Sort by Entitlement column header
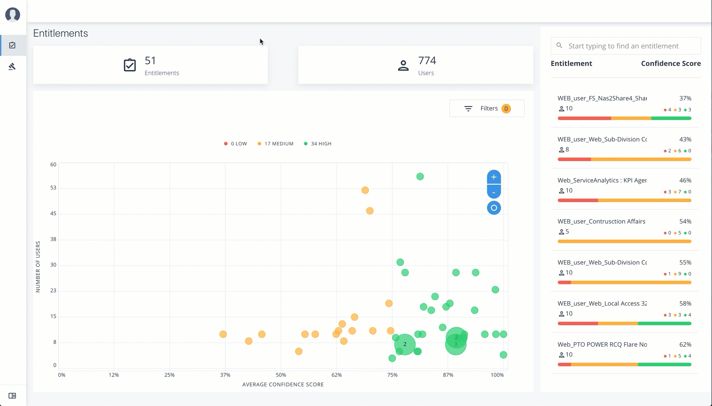Viewport: 712px width, 406px height. pyautogui.click(x=571, y=63)
